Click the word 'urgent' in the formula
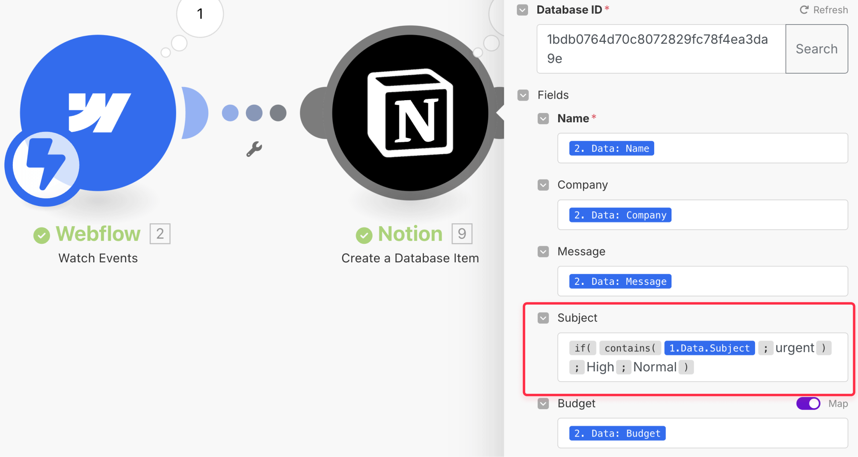858x457 pixels. pos(795,348)
